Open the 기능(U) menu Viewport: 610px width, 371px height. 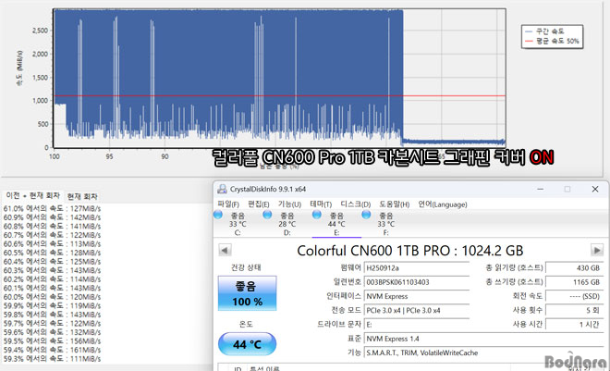(289, 204)
